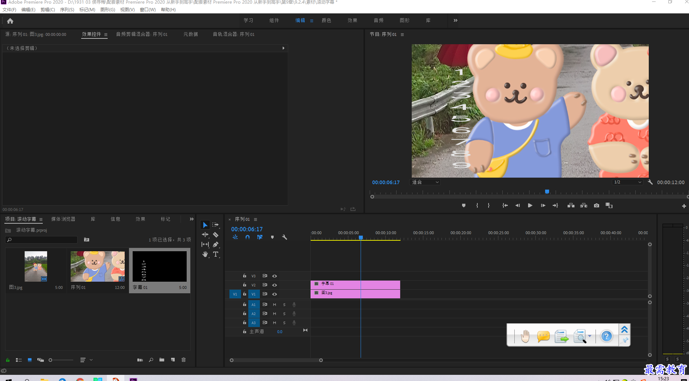
Task: Select the Pen tool
Action: pos(216,245)
